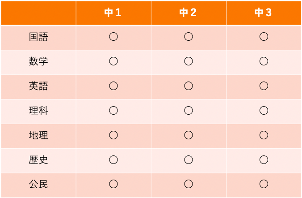Click the 中3 column header
This screenshot has height=198, width=302.
(264, 13)
